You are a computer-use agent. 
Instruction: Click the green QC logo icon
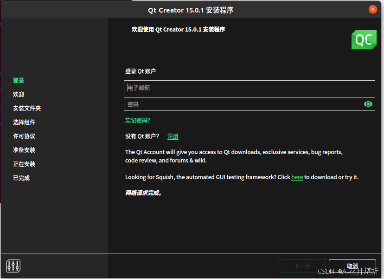pos(364,39)
